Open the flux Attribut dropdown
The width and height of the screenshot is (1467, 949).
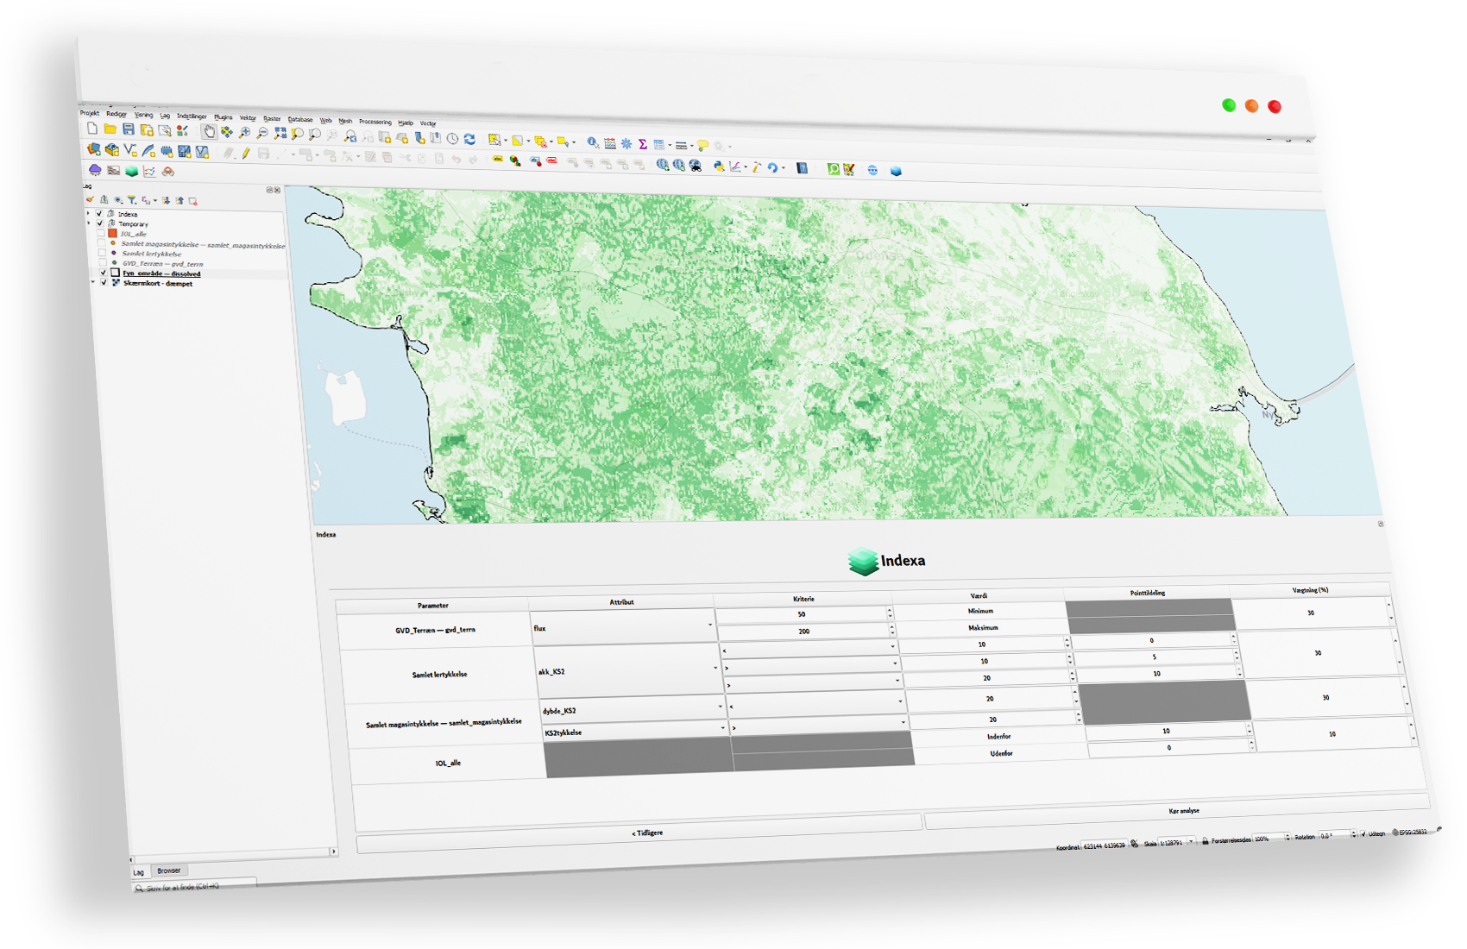[x=712, y=626]
